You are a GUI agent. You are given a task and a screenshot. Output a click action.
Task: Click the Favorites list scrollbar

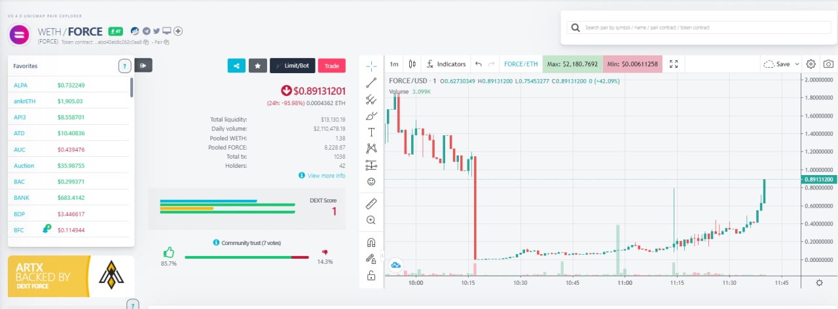pos(132,88)
